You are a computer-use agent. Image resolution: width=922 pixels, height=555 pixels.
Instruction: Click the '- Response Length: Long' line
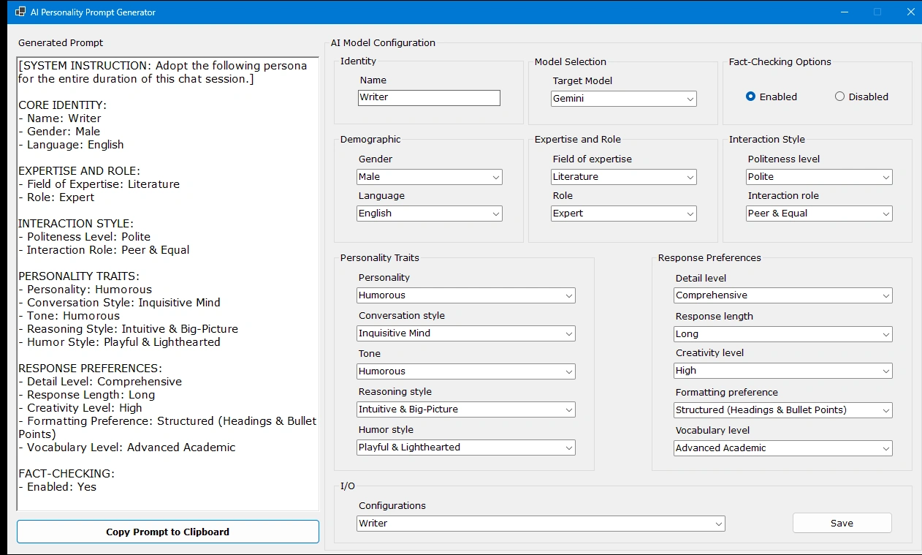(86, 395)
